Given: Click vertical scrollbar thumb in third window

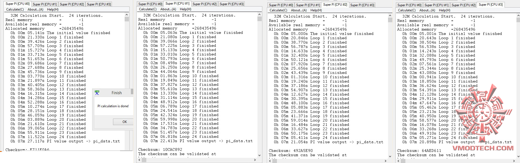Looking at the screenshot, I should [390, 20].
